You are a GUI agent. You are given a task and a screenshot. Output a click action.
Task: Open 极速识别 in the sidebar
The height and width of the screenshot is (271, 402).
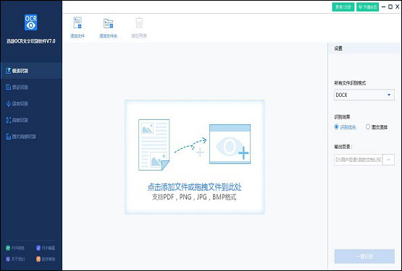coord(31,71)
